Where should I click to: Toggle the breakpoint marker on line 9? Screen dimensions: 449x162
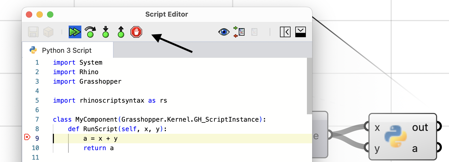click(27, 137)
